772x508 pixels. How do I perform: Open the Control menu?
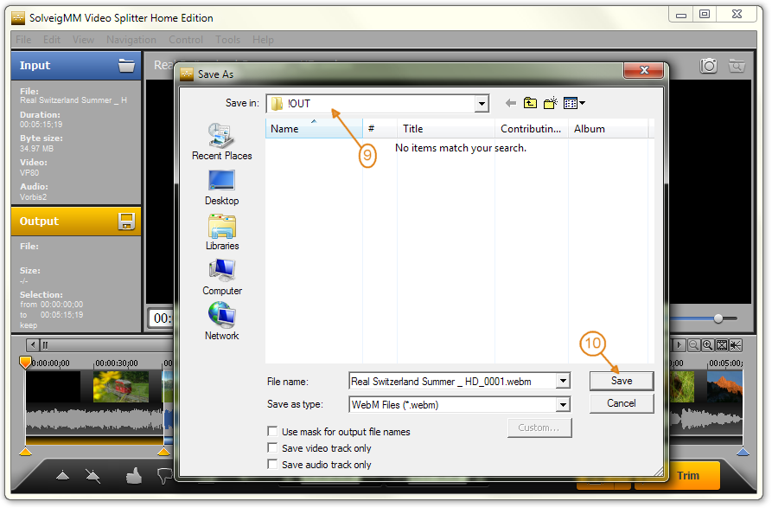(x=186, y=40)
